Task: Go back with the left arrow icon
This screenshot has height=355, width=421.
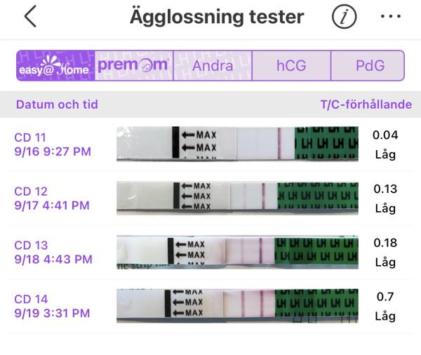Action: coord(30,16)
